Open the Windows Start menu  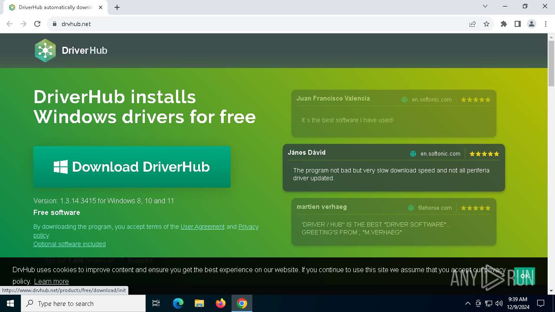tap(10, 303)
